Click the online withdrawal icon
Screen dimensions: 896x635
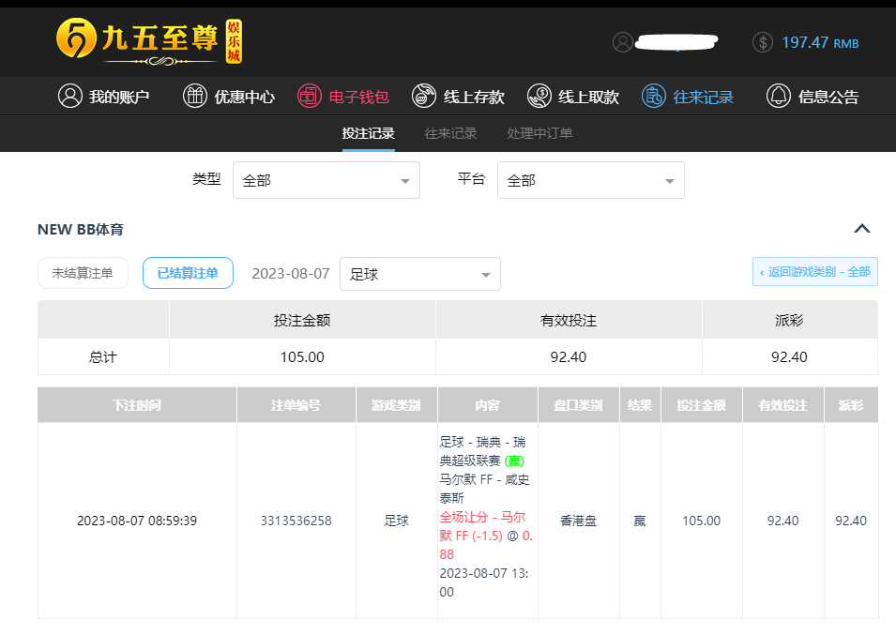click(539, 96)
